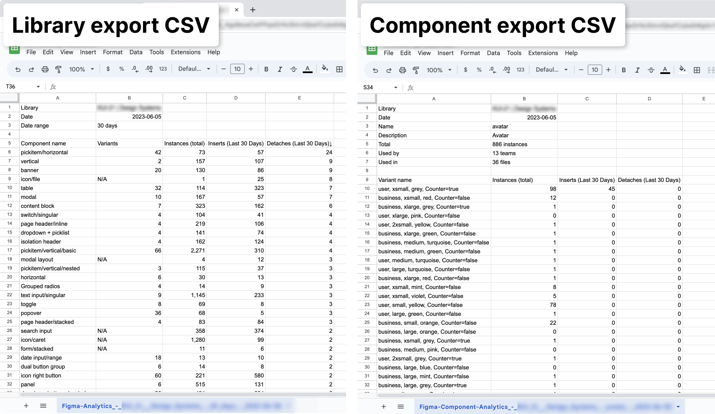Open Extensions menu in Library export window
715x414 pixels.
pyautogui.click(x=186, y=52)
